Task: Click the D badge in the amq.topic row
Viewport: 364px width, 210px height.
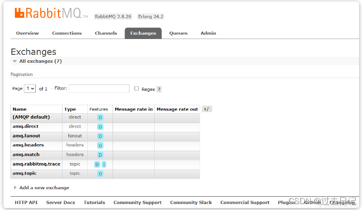Action: pyautogui.click(x=100, y=174)
